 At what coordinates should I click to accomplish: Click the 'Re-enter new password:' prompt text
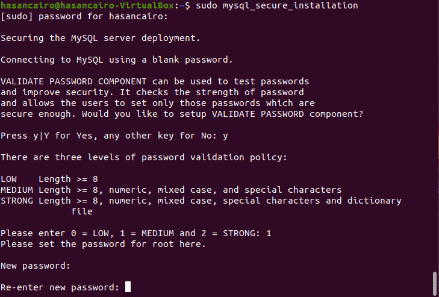coord(60,287)
